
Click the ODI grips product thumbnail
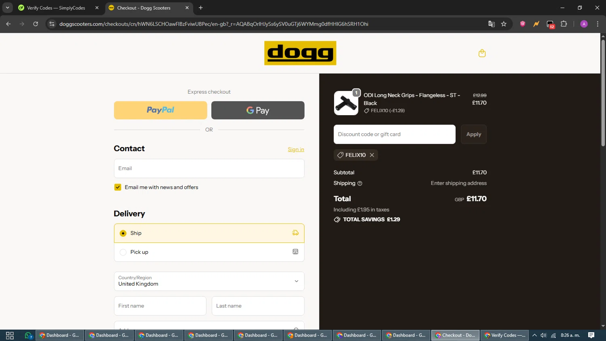346,103
